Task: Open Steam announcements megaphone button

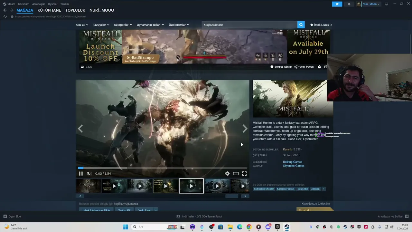Action: point(337,4)
